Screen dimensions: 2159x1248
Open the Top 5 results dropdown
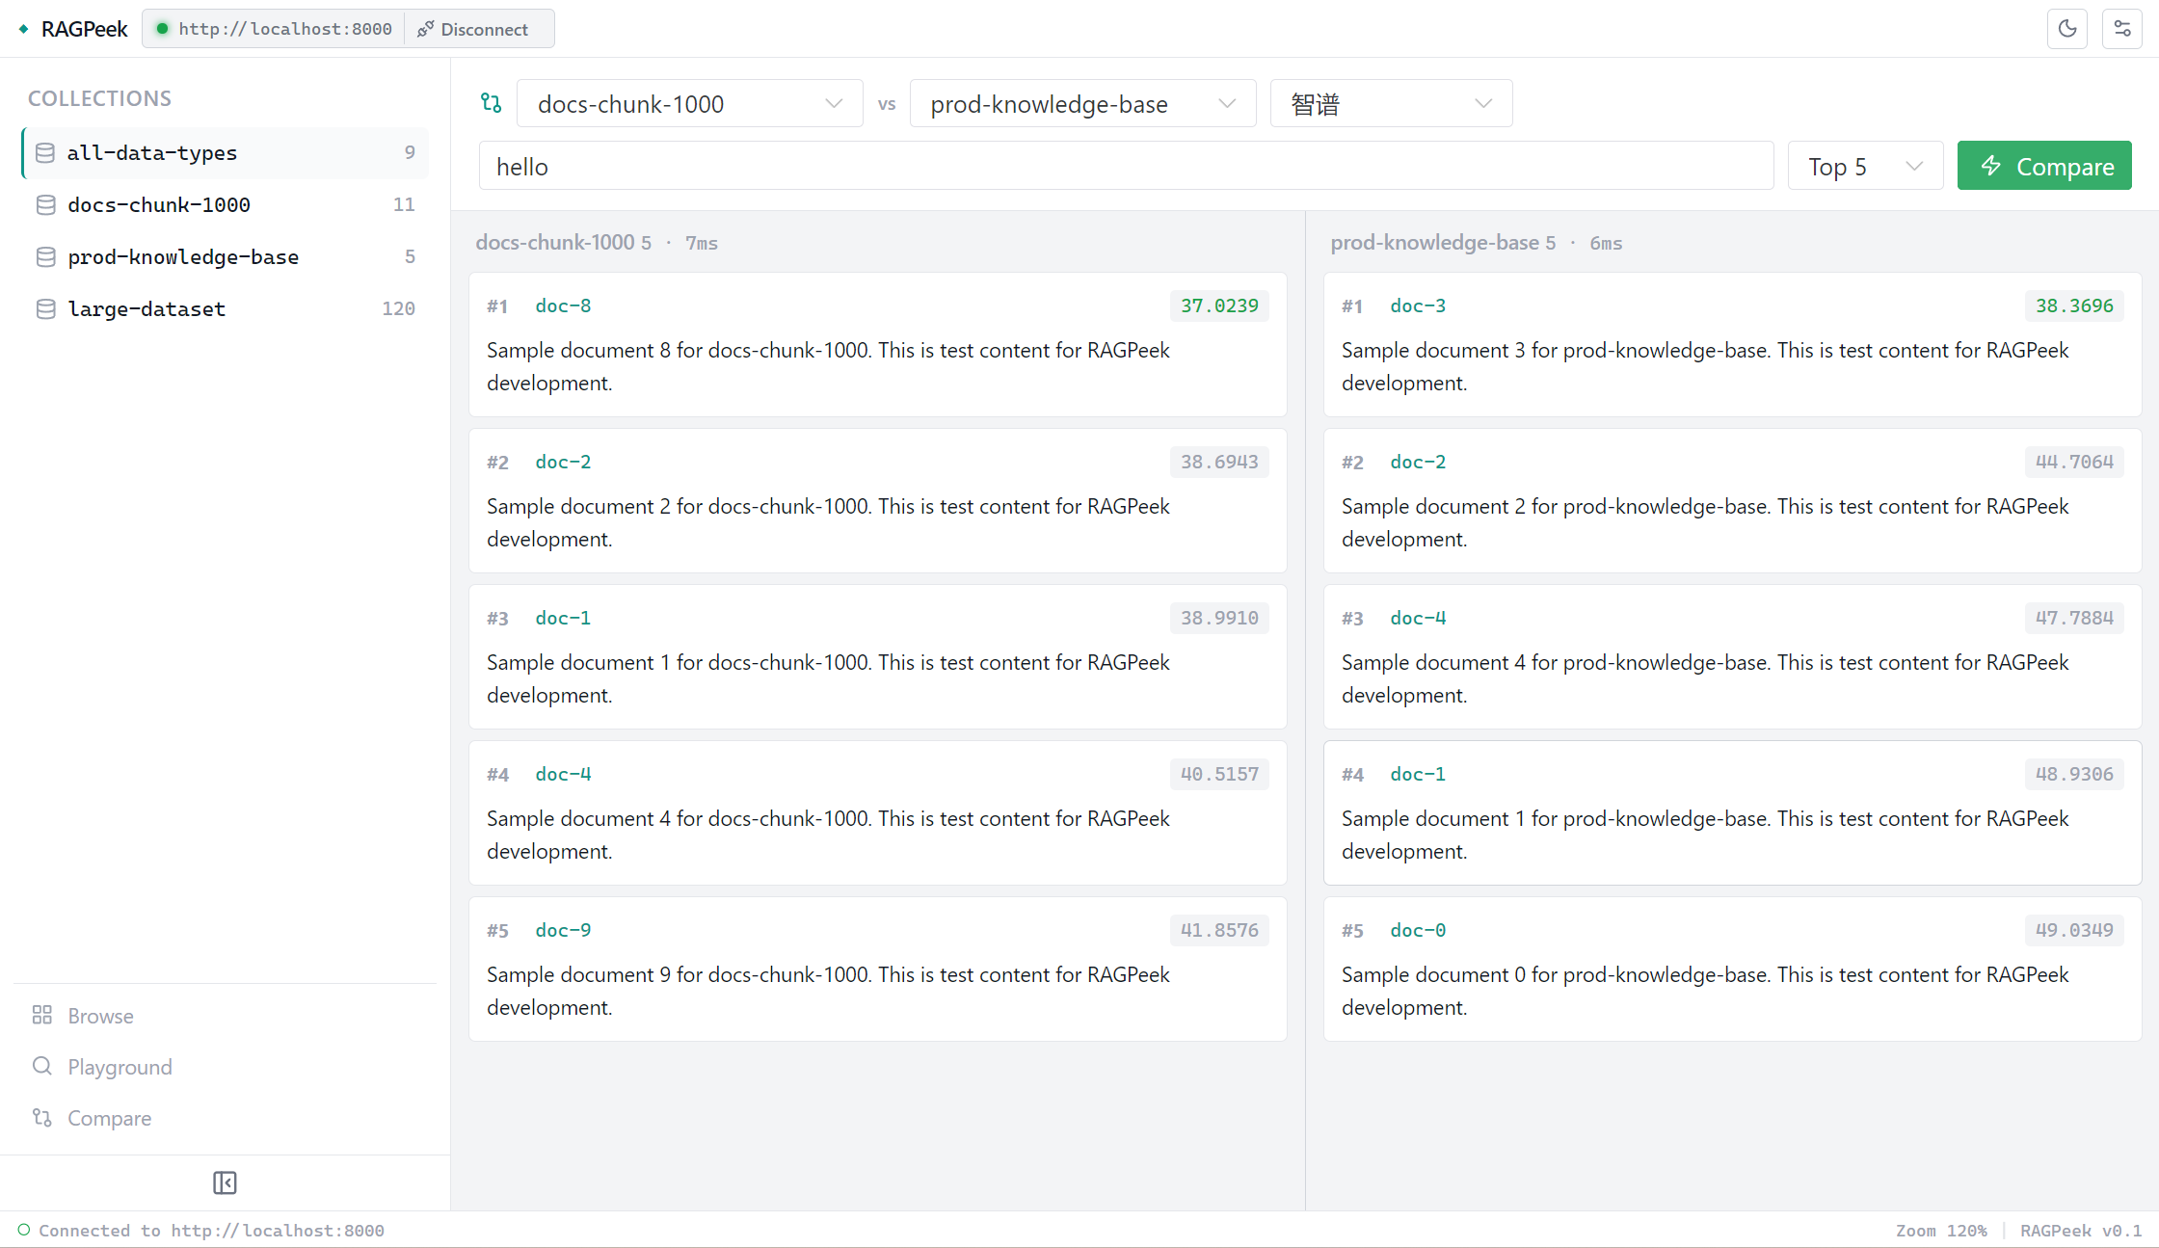coord(1865,166)
